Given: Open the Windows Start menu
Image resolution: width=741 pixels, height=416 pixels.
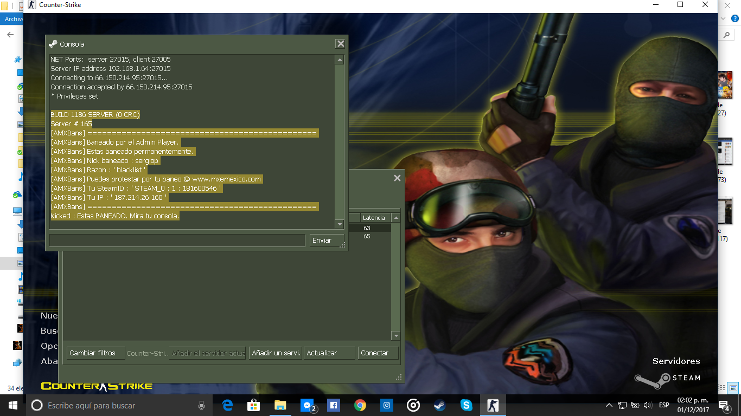Looking at the screenshot, I should tap(12, 405).
